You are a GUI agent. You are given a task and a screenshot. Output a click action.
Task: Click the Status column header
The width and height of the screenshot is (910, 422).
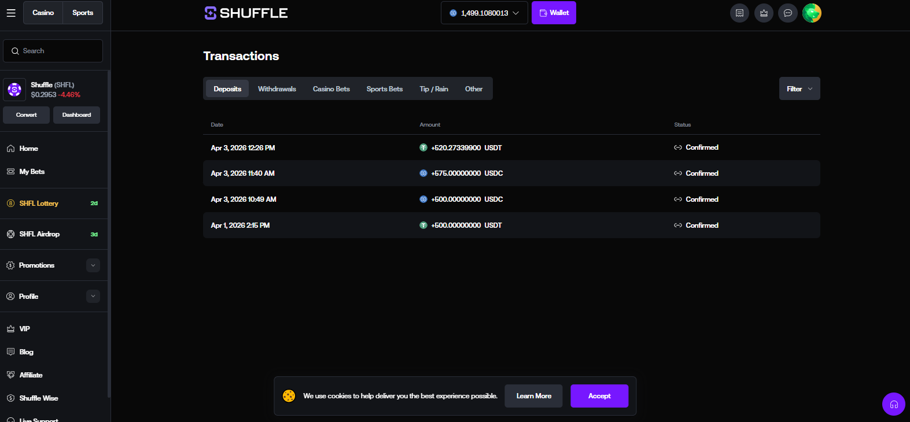(683, 125)
